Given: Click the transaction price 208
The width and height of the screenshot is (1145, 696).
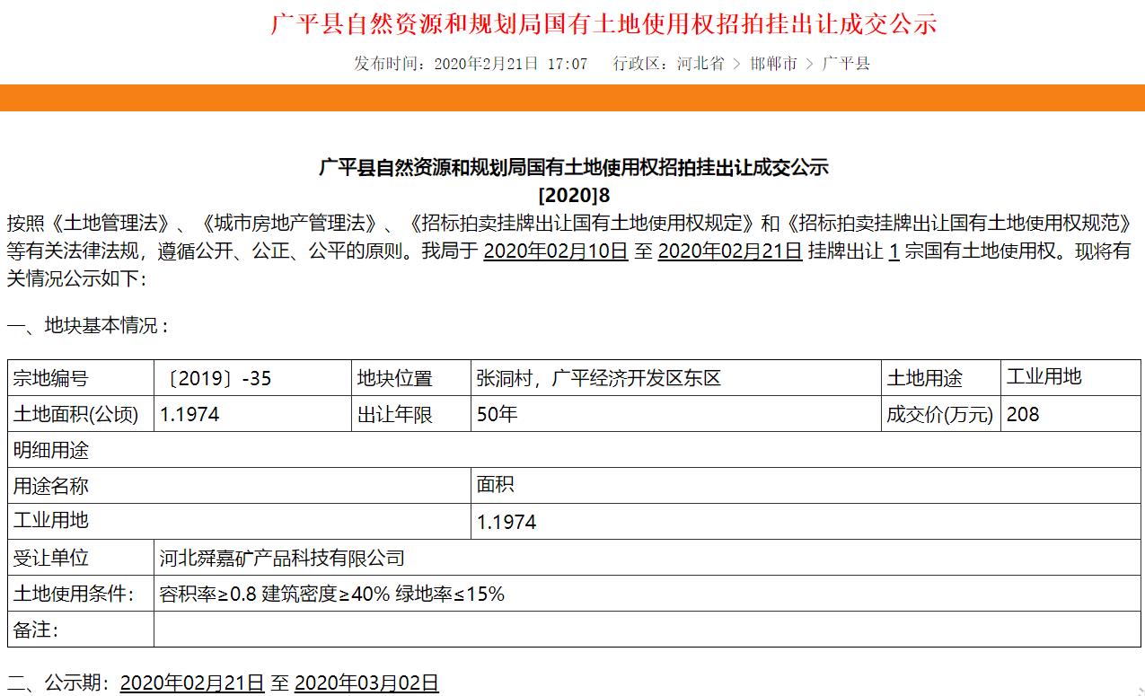Looking at the screenshot, I should [1023, 415].
